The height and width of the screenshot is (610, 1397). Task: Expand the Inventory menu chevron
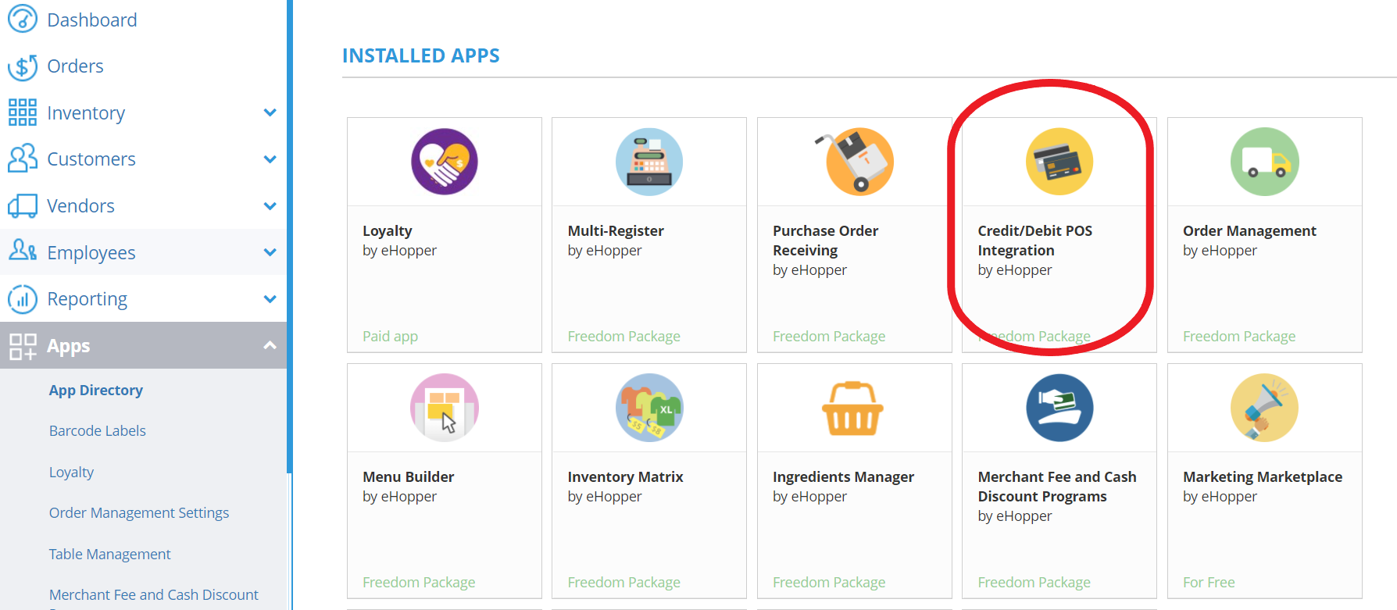pyautogui.click(x=270, y=112)
